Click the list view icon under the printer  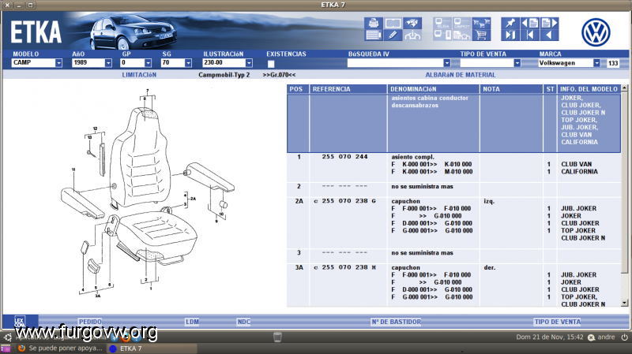(373, 35)
